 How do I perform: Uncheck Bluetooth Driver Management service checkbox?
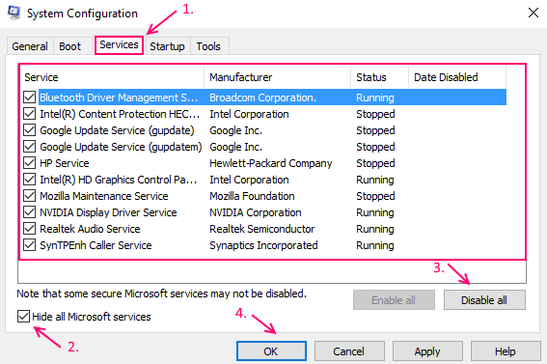pyautogui.click(x=29, y=97)
